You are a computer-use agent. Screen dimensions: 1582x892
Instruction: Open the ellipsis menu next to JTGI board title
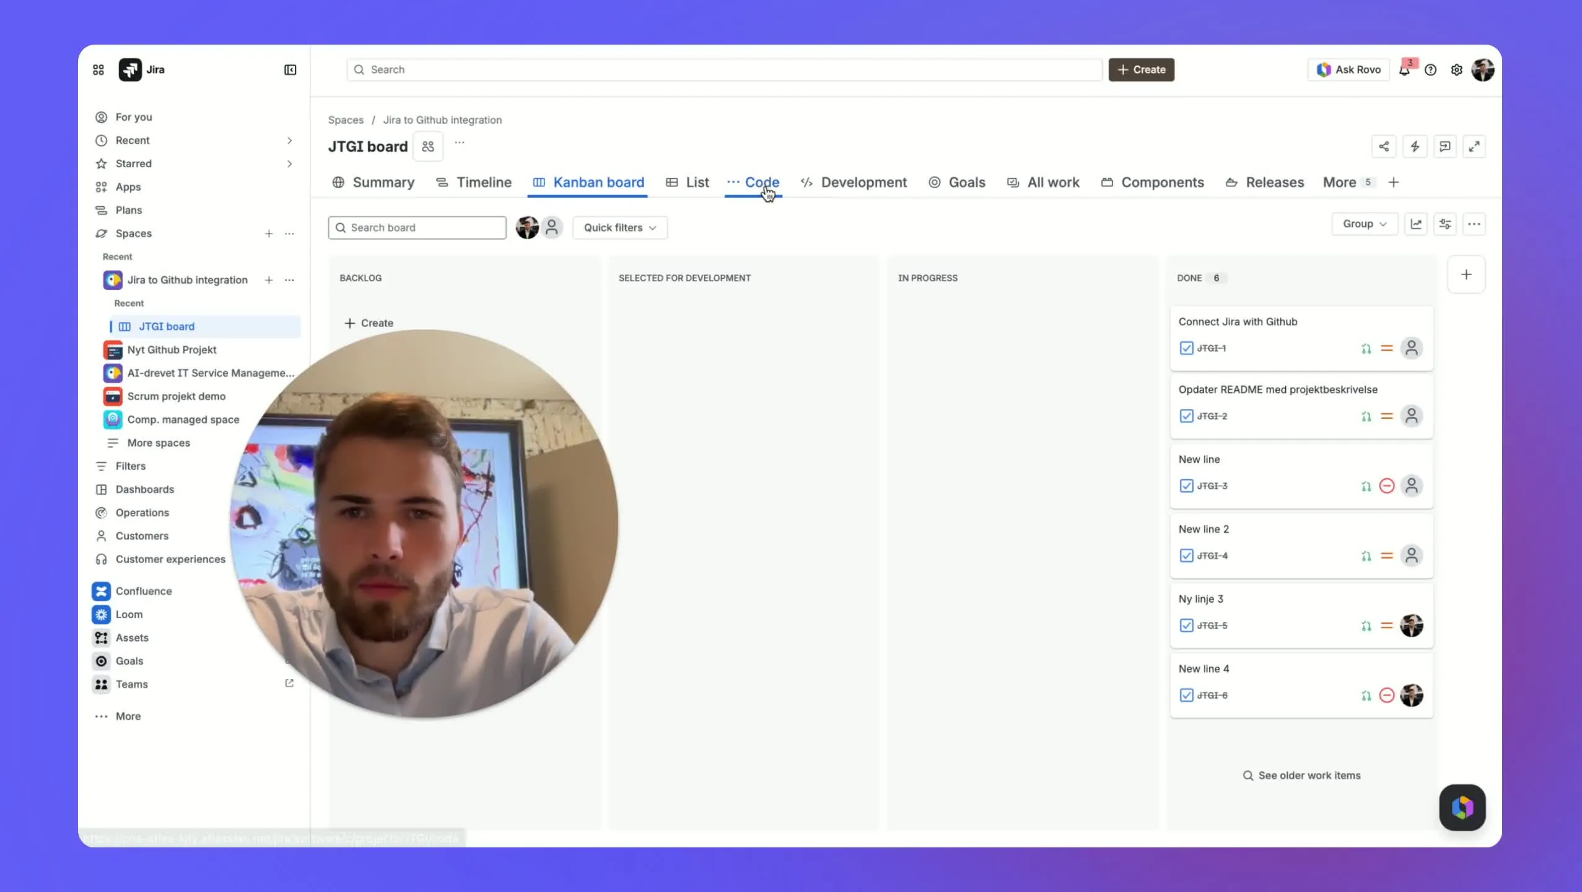pyautogui.click(x=459, y=142)
